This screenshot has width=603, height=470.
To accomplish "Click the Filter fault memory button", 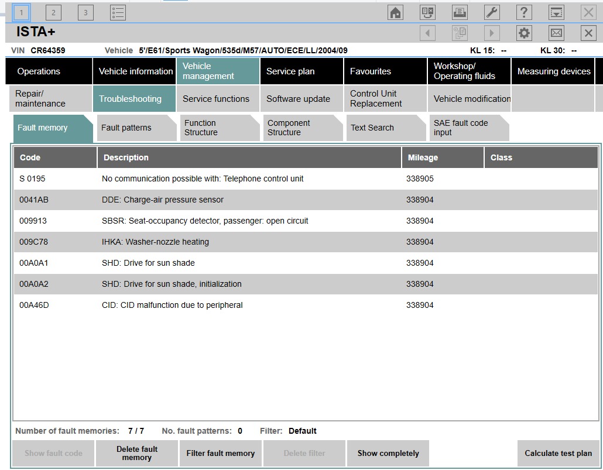I will pos(220,453).
